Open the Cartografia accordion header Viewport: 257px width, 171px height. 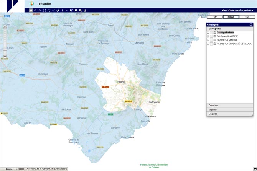(230, 29)
